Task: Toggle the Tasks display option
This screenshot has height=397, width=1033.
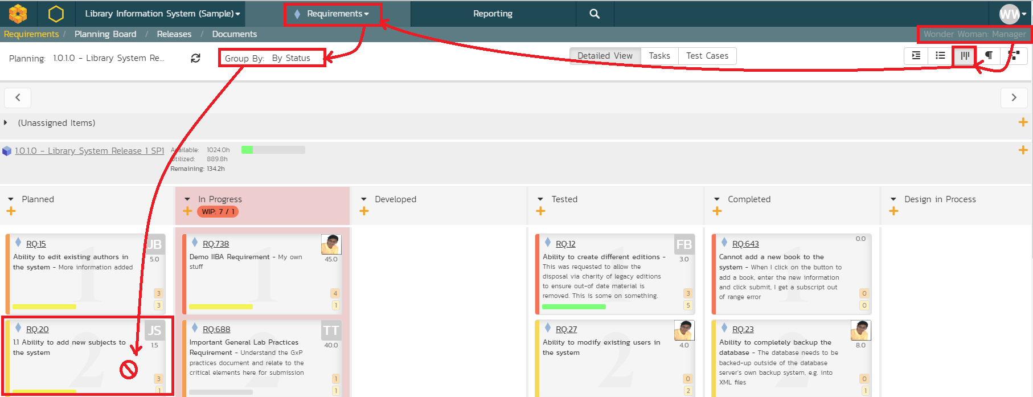Action: coord(659,56)
